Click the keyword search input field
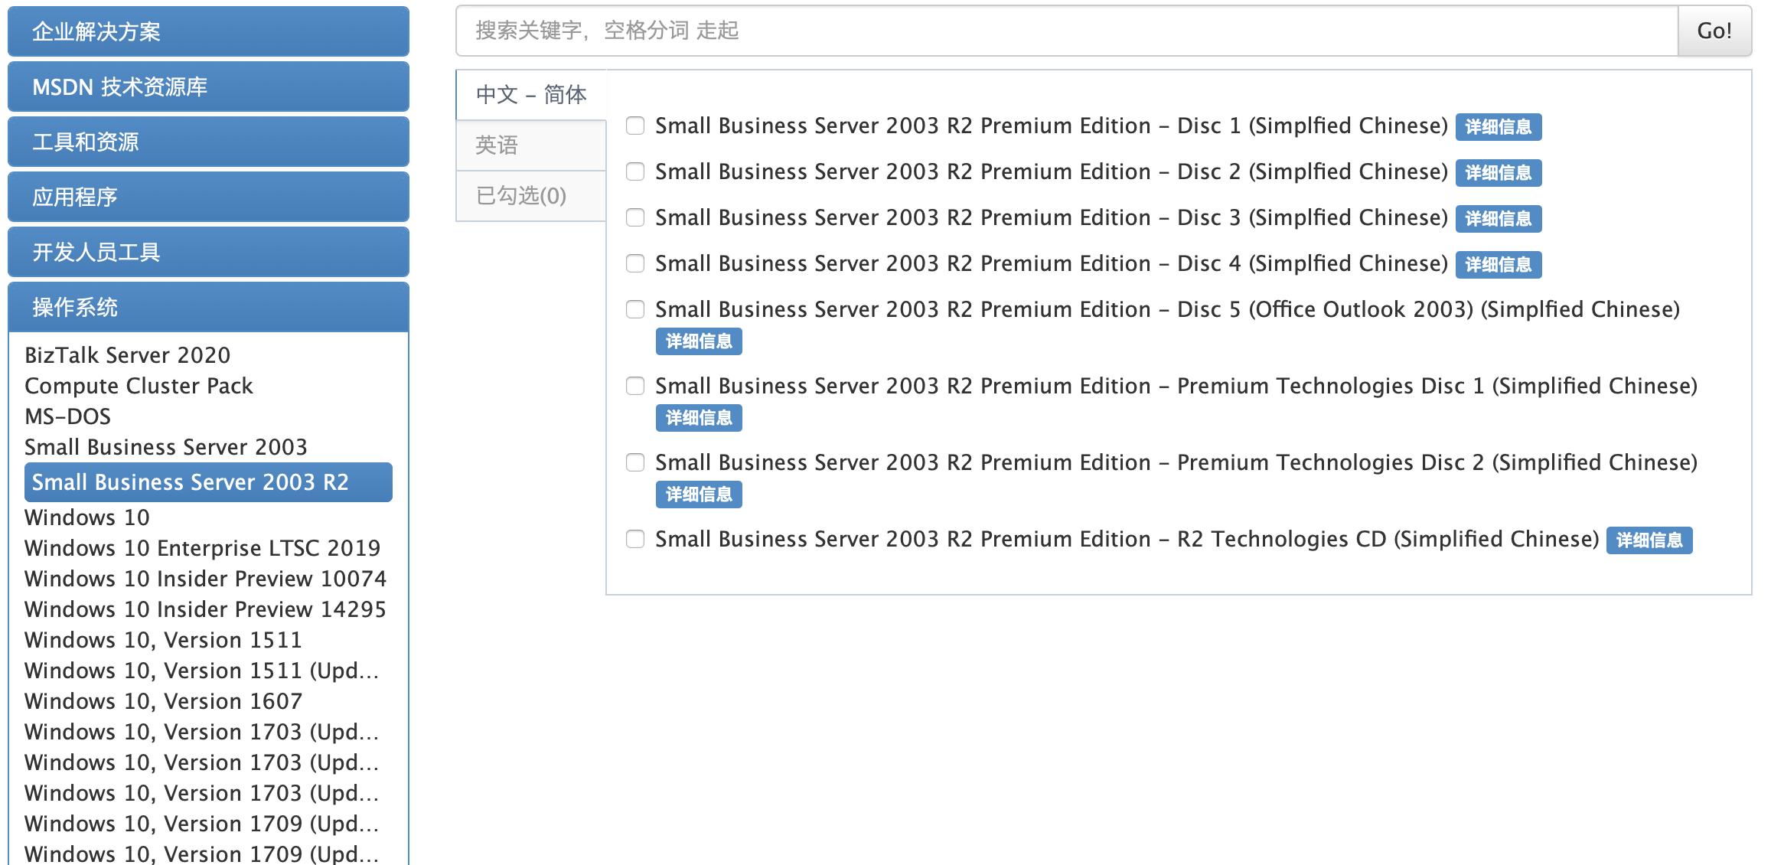 [x=1067, y=31]
